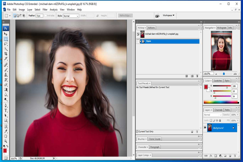Switch to the Histogram tab
This screenshot has height=162, width=243.
coord(222,28)
